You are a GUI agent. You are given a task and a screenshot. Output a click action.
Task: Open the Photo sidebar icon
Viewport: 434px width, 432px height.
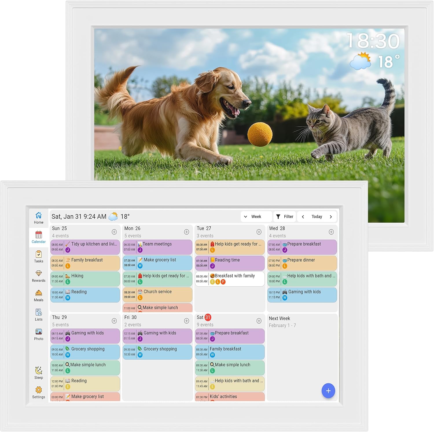(x=38, y=334)
